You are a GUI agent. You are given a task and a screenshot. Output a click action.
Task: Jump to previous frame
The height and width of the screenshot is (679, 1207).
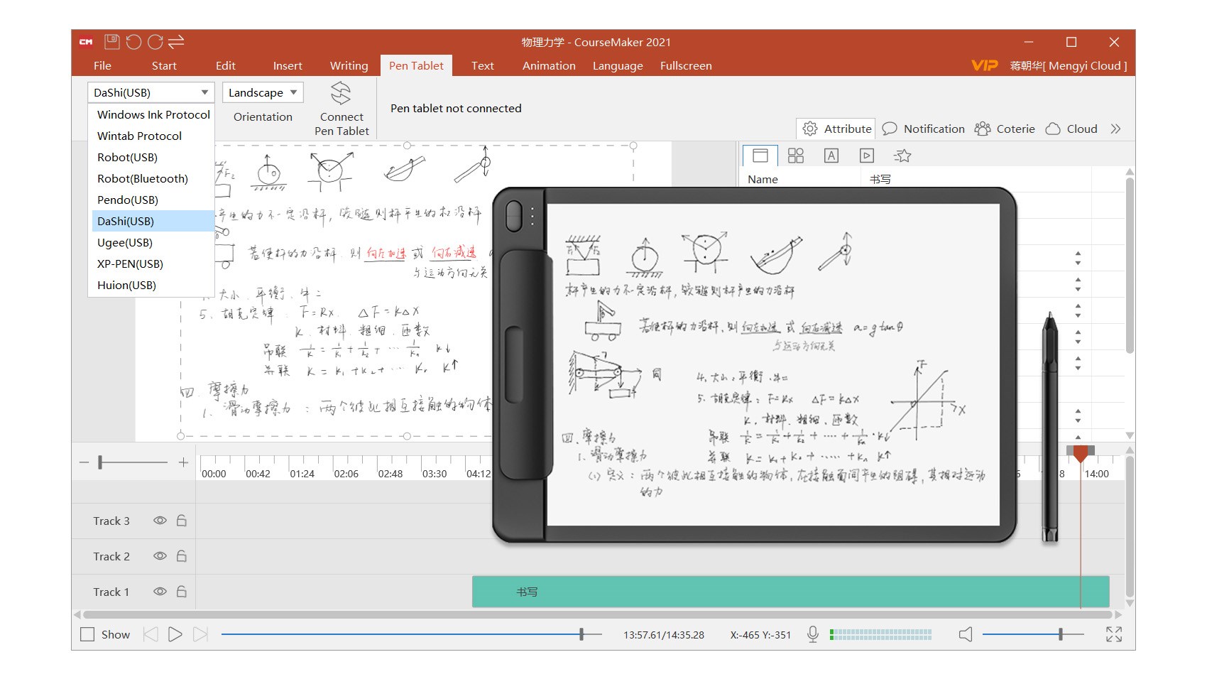pyautogui.click(x=151, y=634)
